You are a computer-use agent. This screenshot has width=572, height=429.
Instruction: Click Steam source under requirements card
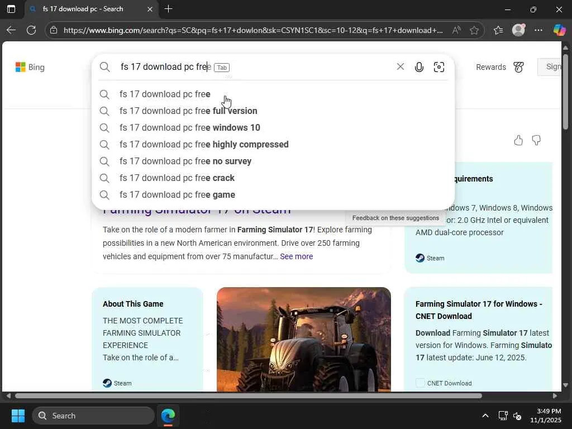(430, 258)
